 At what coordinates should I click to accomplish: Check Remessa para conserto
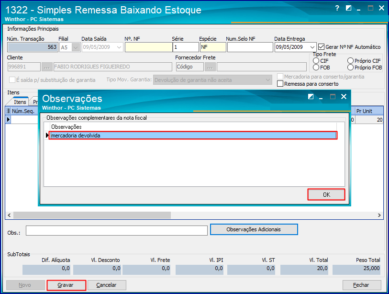[280, 84]
